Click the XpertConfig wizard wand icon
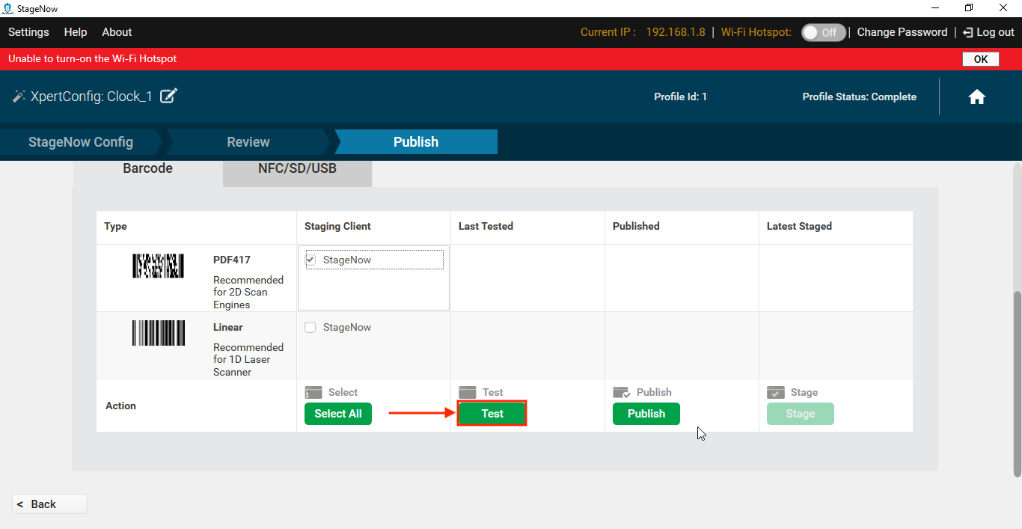Image resolution: width=1022 pixels, height=529 pixels. [x=19, y=97]
